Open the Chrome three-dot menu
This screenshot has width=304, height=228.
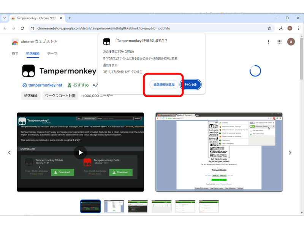tap(298, 28)
